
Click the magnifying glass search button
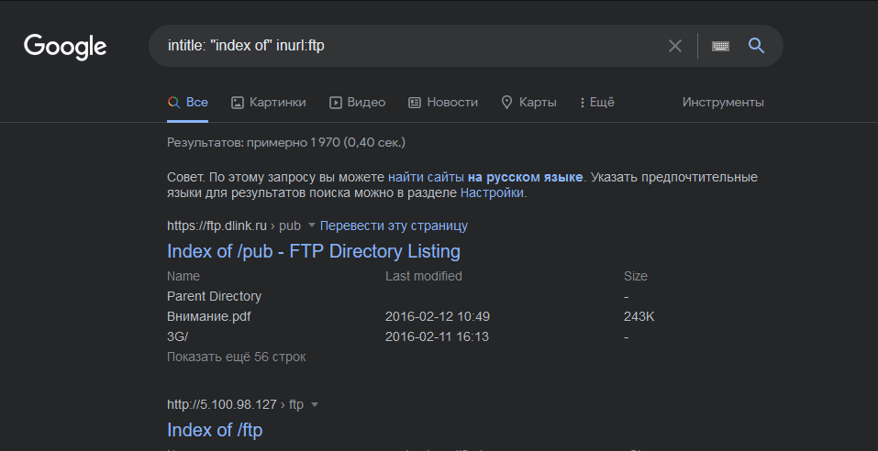point(756,46)
